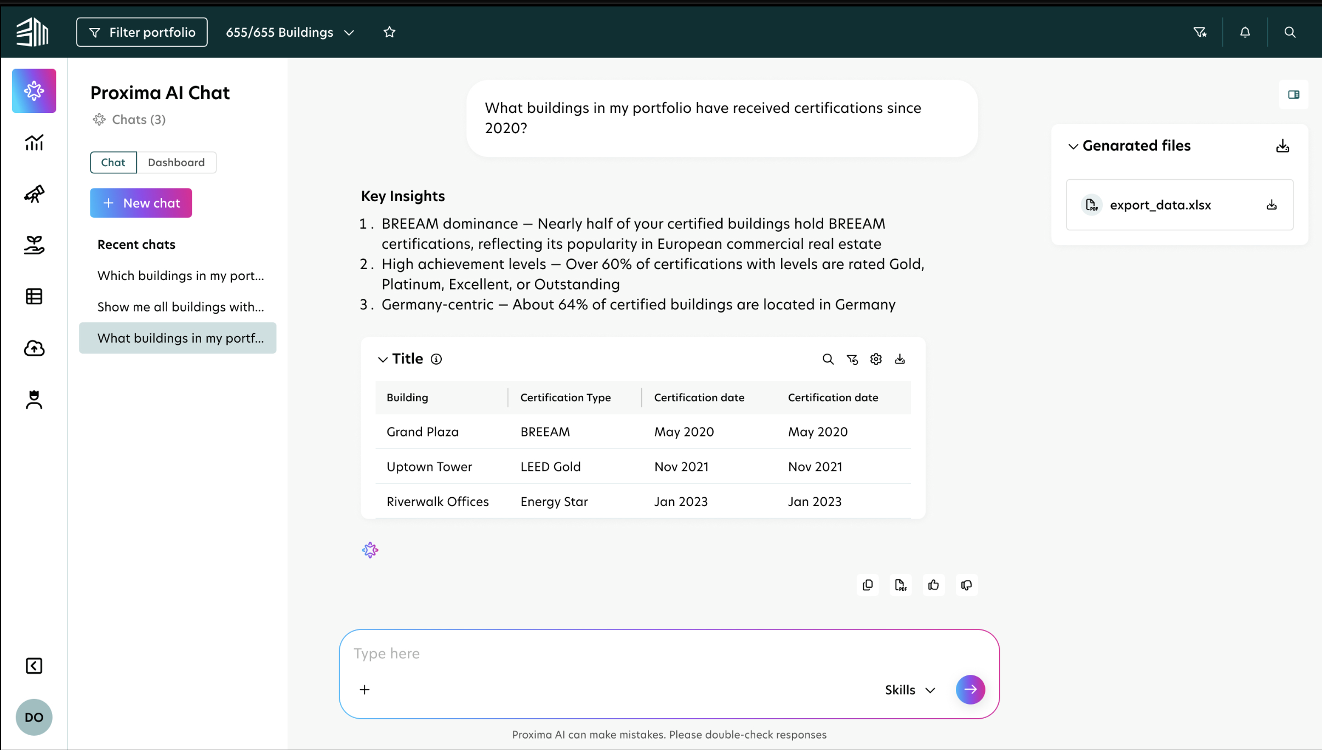Collapse the Title table section
Screen dimensions: 1322x750
click(x=383, y=359)
